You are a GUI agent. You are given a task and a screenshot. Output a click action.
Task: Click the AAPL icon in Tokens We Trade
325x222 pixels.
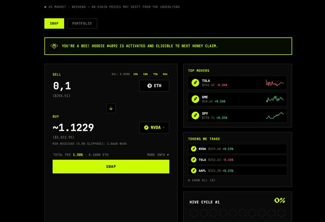point(194,171)
